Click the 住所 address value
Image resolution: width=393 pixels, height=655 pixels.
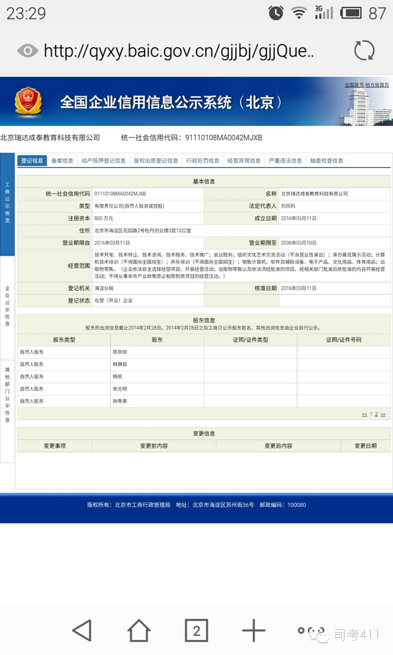point(143,231)
